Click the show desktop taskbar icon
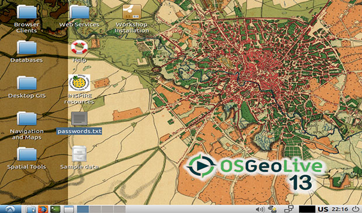 tap(69, 210)
